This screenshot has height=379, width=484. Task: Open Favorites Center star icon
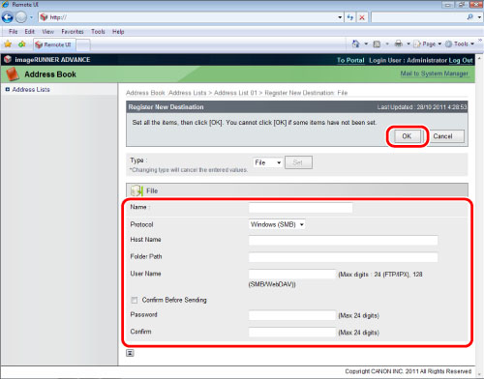(x=8, y=44)
